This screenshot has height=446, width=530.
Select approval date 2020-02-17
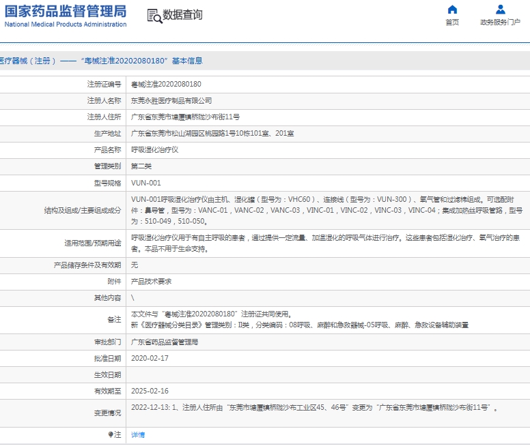[150, 358]
